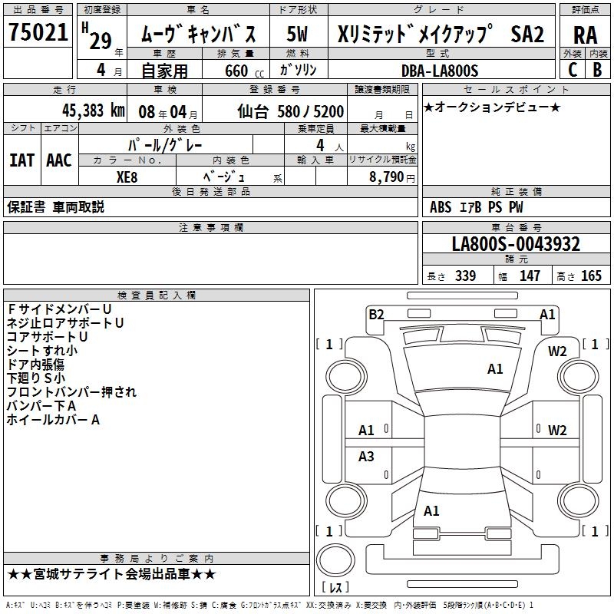Click the 自家用 vehicle history value
614x614 pixels.
pos(164,71)
